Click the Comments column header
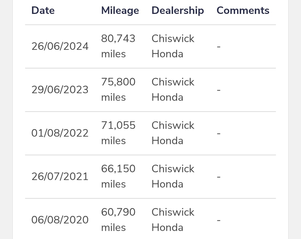301x239 pixels. pos(243,10)
